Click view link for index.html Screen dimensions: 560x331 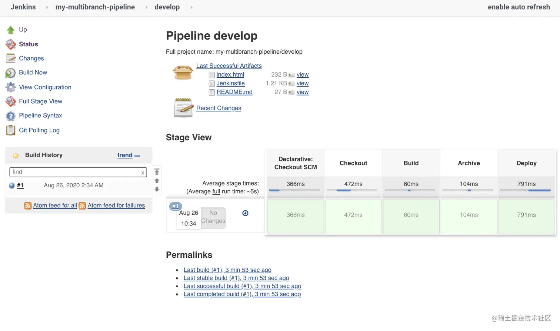[303, 74]
